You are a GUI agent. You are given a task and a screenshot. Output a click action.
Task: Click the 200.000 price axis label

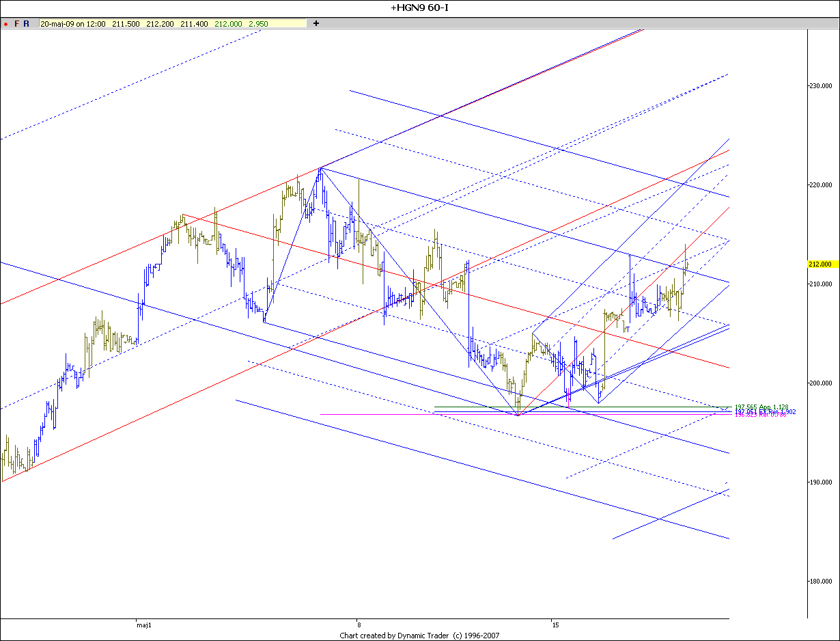pyautogui.click(x=821, y=383)
